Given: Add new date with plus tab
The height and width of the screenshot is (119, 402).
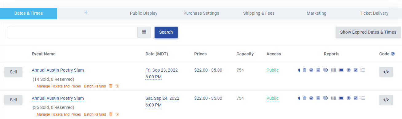Looking at the screenshot, I should [86, 13].
